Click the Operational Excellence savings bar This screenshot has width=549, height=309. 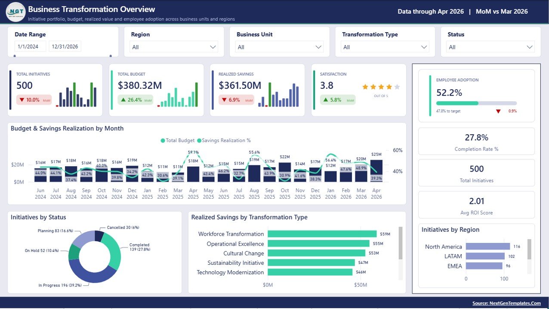tap(318, 243)
